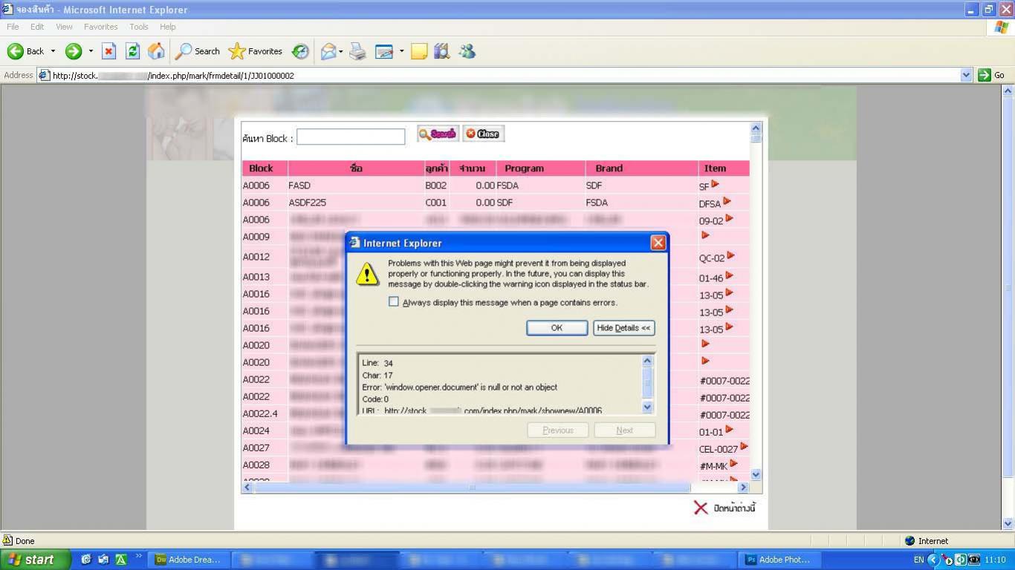Viewport: 1015px width, 570px height.
Task: Open the Search pane from toolbar
Action: coord(198,51)
